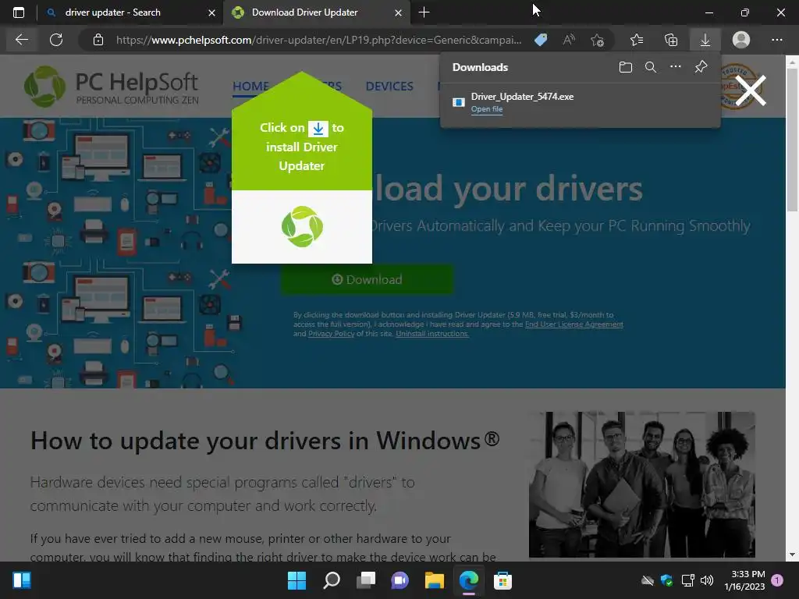Open Task View on taskbar
Screen dimensions: 799x599
coord(366,580)
